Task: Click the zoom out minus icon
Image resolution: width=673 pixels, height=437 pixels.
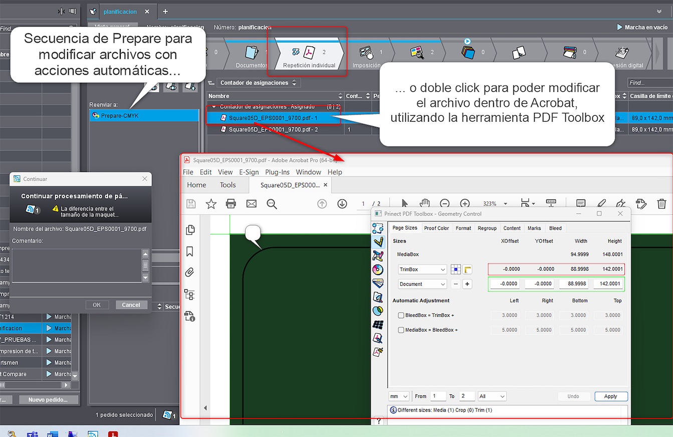Action: click(x=444, y=203)
